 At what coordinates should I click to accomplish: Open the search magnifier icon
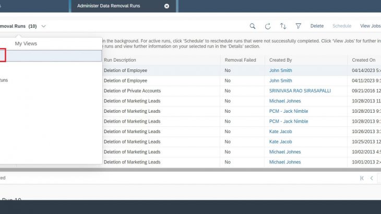click(x=253, y=26)
